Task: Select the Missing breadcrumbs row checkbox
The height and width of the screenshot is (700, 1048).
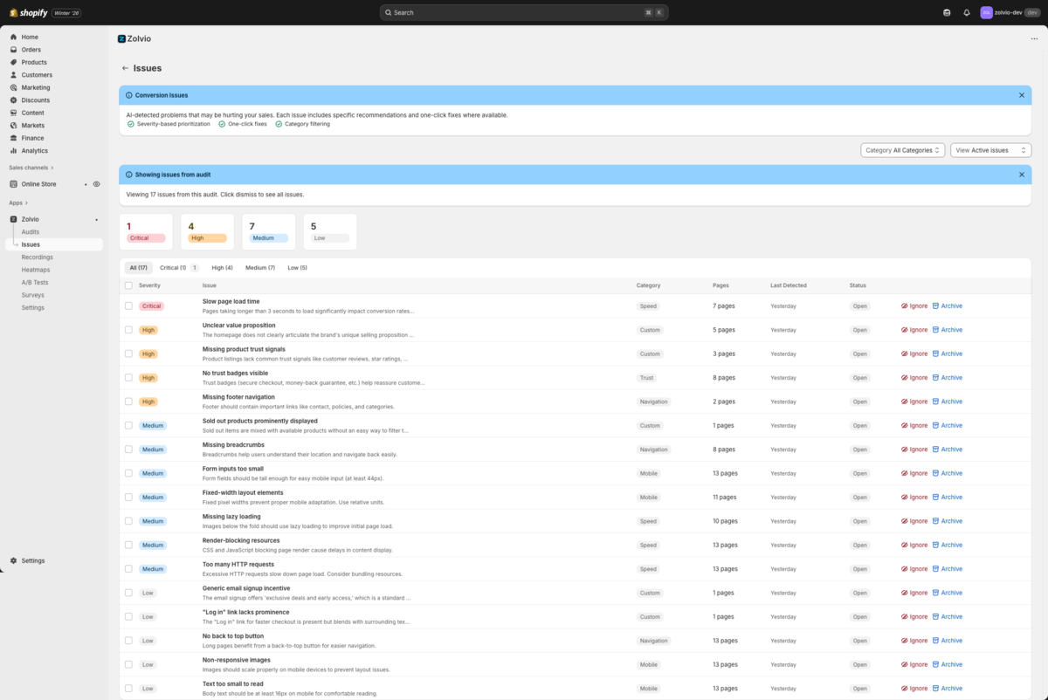Action: pos(128,450)
